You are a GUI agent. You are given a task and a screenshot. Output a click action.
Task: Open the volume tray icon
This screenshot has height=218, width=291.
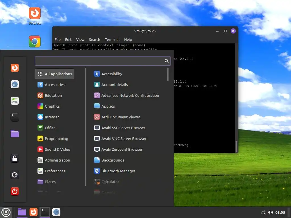click(x=271, y=212)
